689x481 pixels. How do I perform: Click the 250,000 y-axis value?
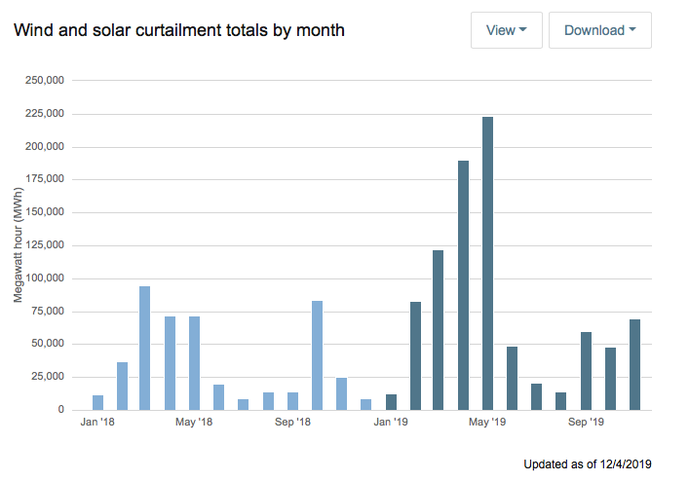45,80
